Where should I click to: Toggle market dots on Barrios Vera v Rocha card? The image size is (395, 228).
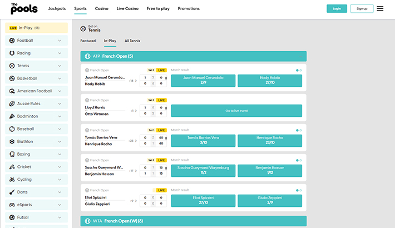point(299,130)
